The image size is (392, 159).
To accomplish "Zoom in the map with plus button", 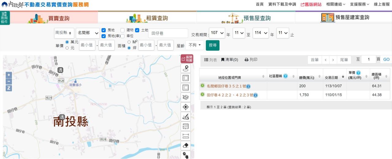I will point(9,75).
